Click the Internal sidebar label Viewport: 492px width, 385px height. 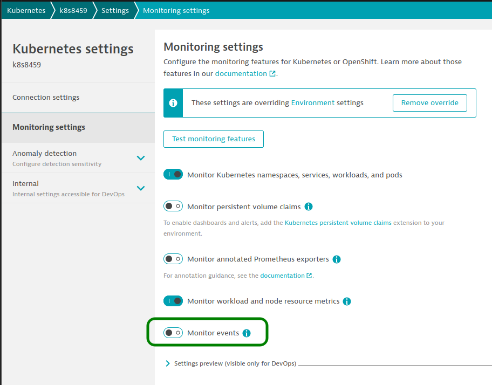click(25, 183)
